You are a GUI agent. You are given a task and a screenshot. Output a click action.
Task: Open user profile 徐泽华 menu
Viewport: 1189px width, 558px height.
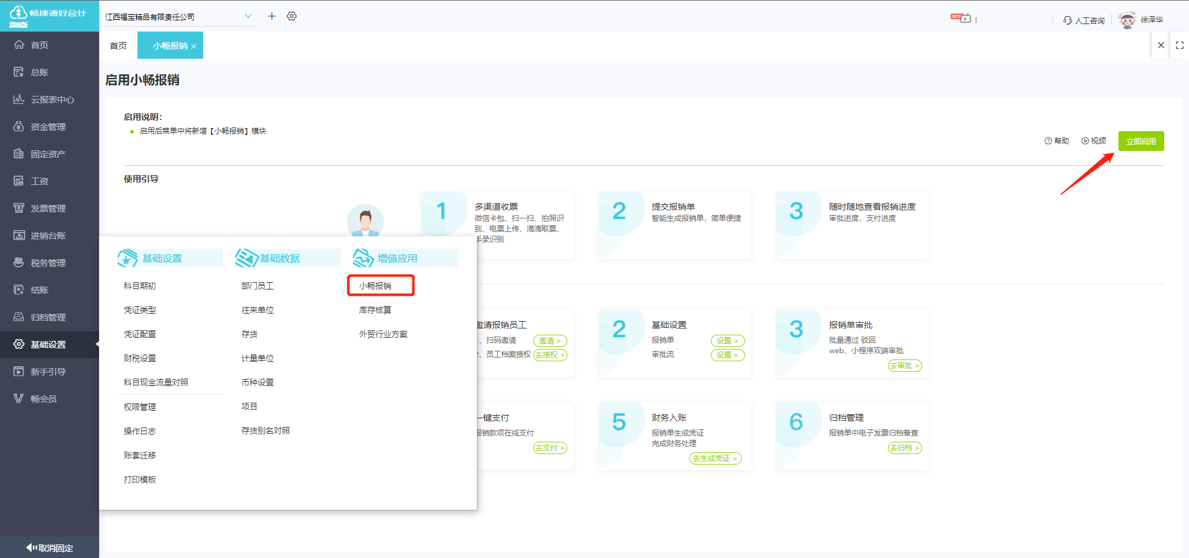pyautogui.click(x=1151, y=20)
